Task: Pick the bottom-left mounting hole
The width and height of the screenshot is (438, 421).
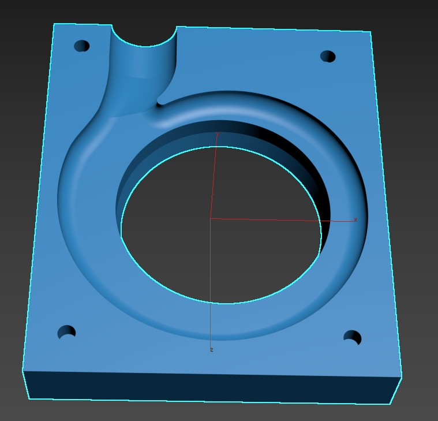Action: pyautogui.click(x=67, y=332)
